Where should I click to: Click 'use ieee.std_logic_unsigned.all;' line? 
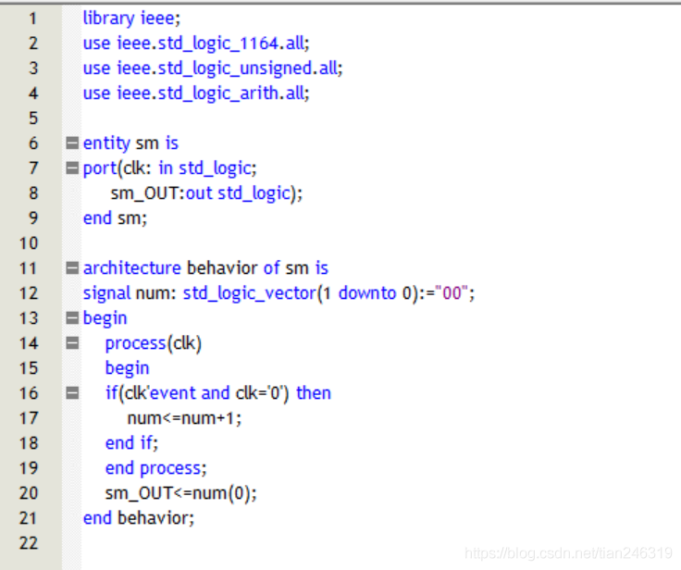213,68
